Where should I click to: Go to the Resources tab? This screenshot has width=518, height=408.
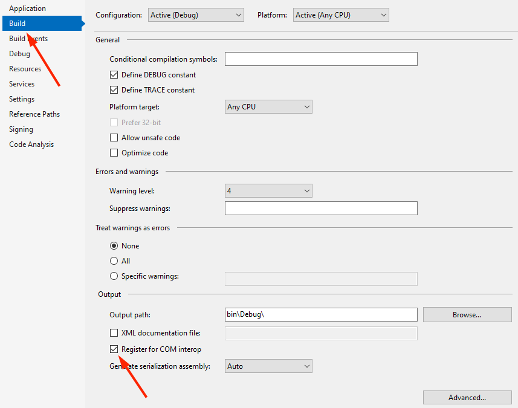25,69
